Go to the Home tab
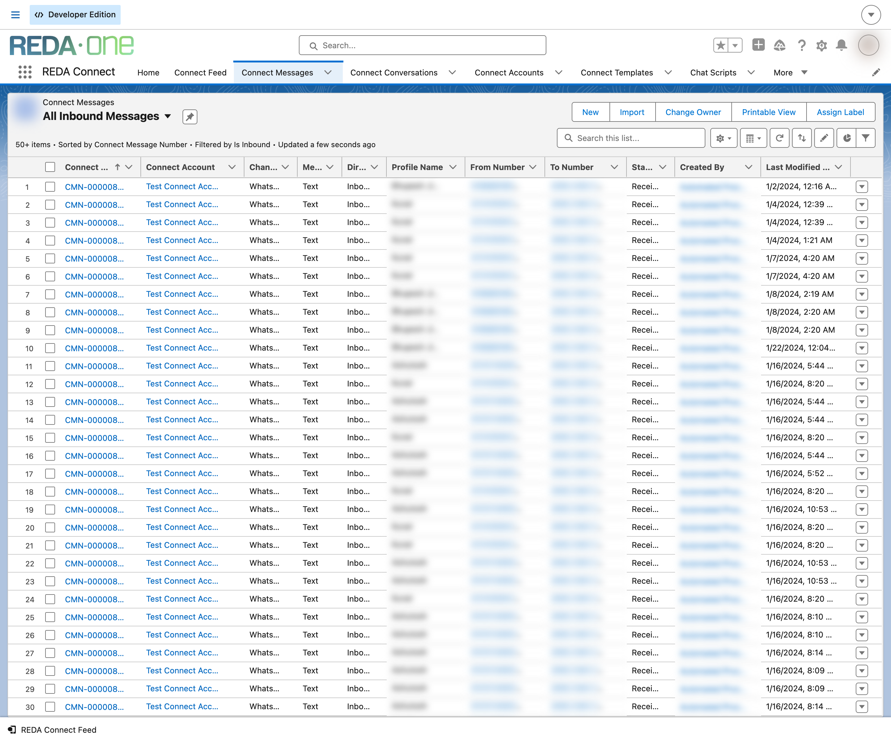Viewport: 891px width, 742px height. click(148, 73)
